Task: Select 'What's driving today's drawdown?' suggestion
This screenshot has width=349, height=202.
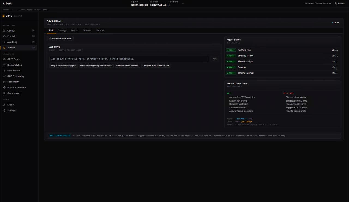Action: [96, 66]
